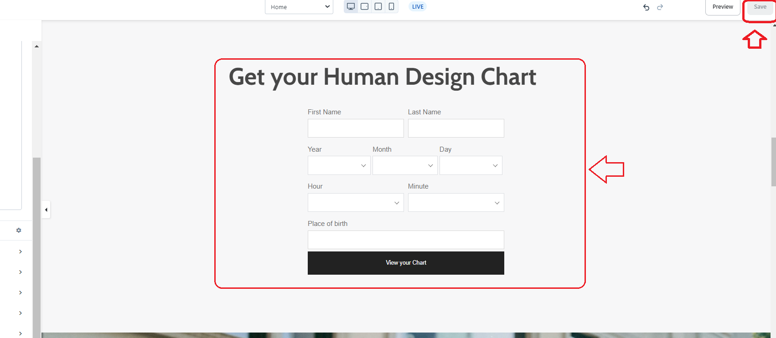
Task: Click the First Name label
Action: pos(324,112)
